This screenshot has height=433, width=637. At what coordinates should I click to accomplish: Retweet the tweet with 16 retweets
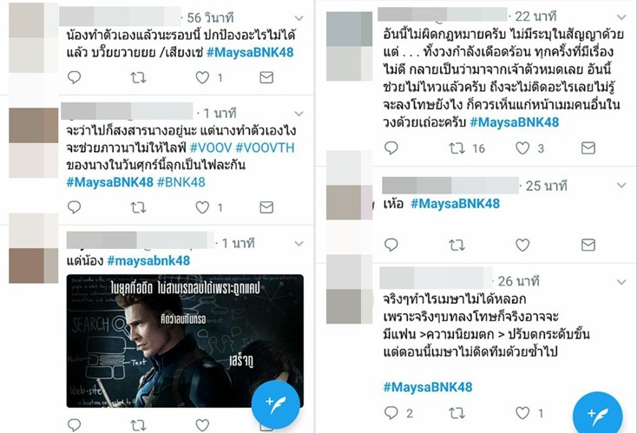(456, 148)
